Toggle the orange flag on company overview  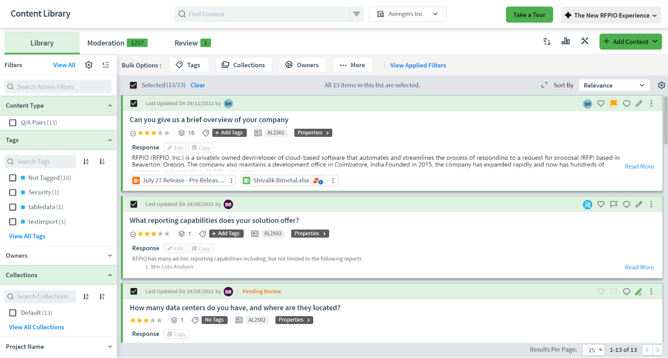coord(614,103)
